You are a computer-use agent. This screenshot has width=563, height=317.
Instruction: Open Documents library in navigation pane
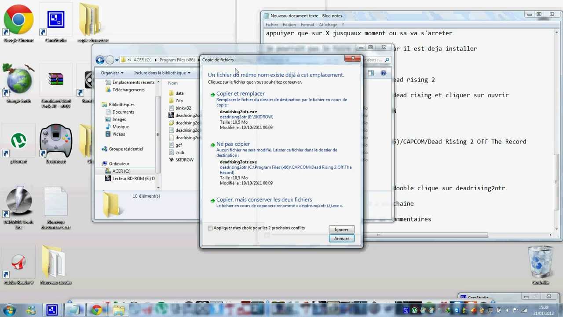click(x=120, y=112)
